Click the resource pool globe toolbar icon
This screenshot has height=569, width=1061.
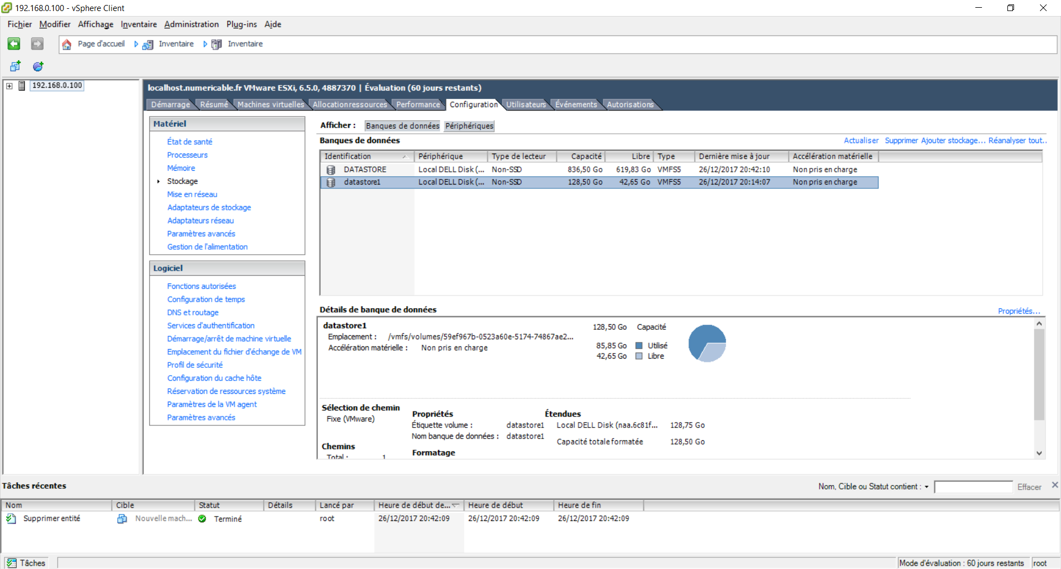[38, 66]
